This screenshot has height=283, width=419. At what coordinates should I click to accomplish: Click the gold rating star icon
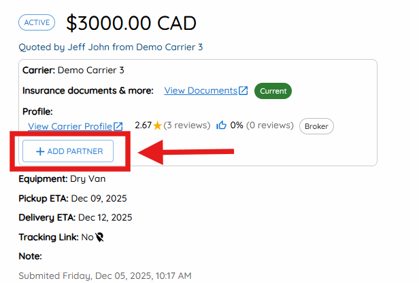158,126
